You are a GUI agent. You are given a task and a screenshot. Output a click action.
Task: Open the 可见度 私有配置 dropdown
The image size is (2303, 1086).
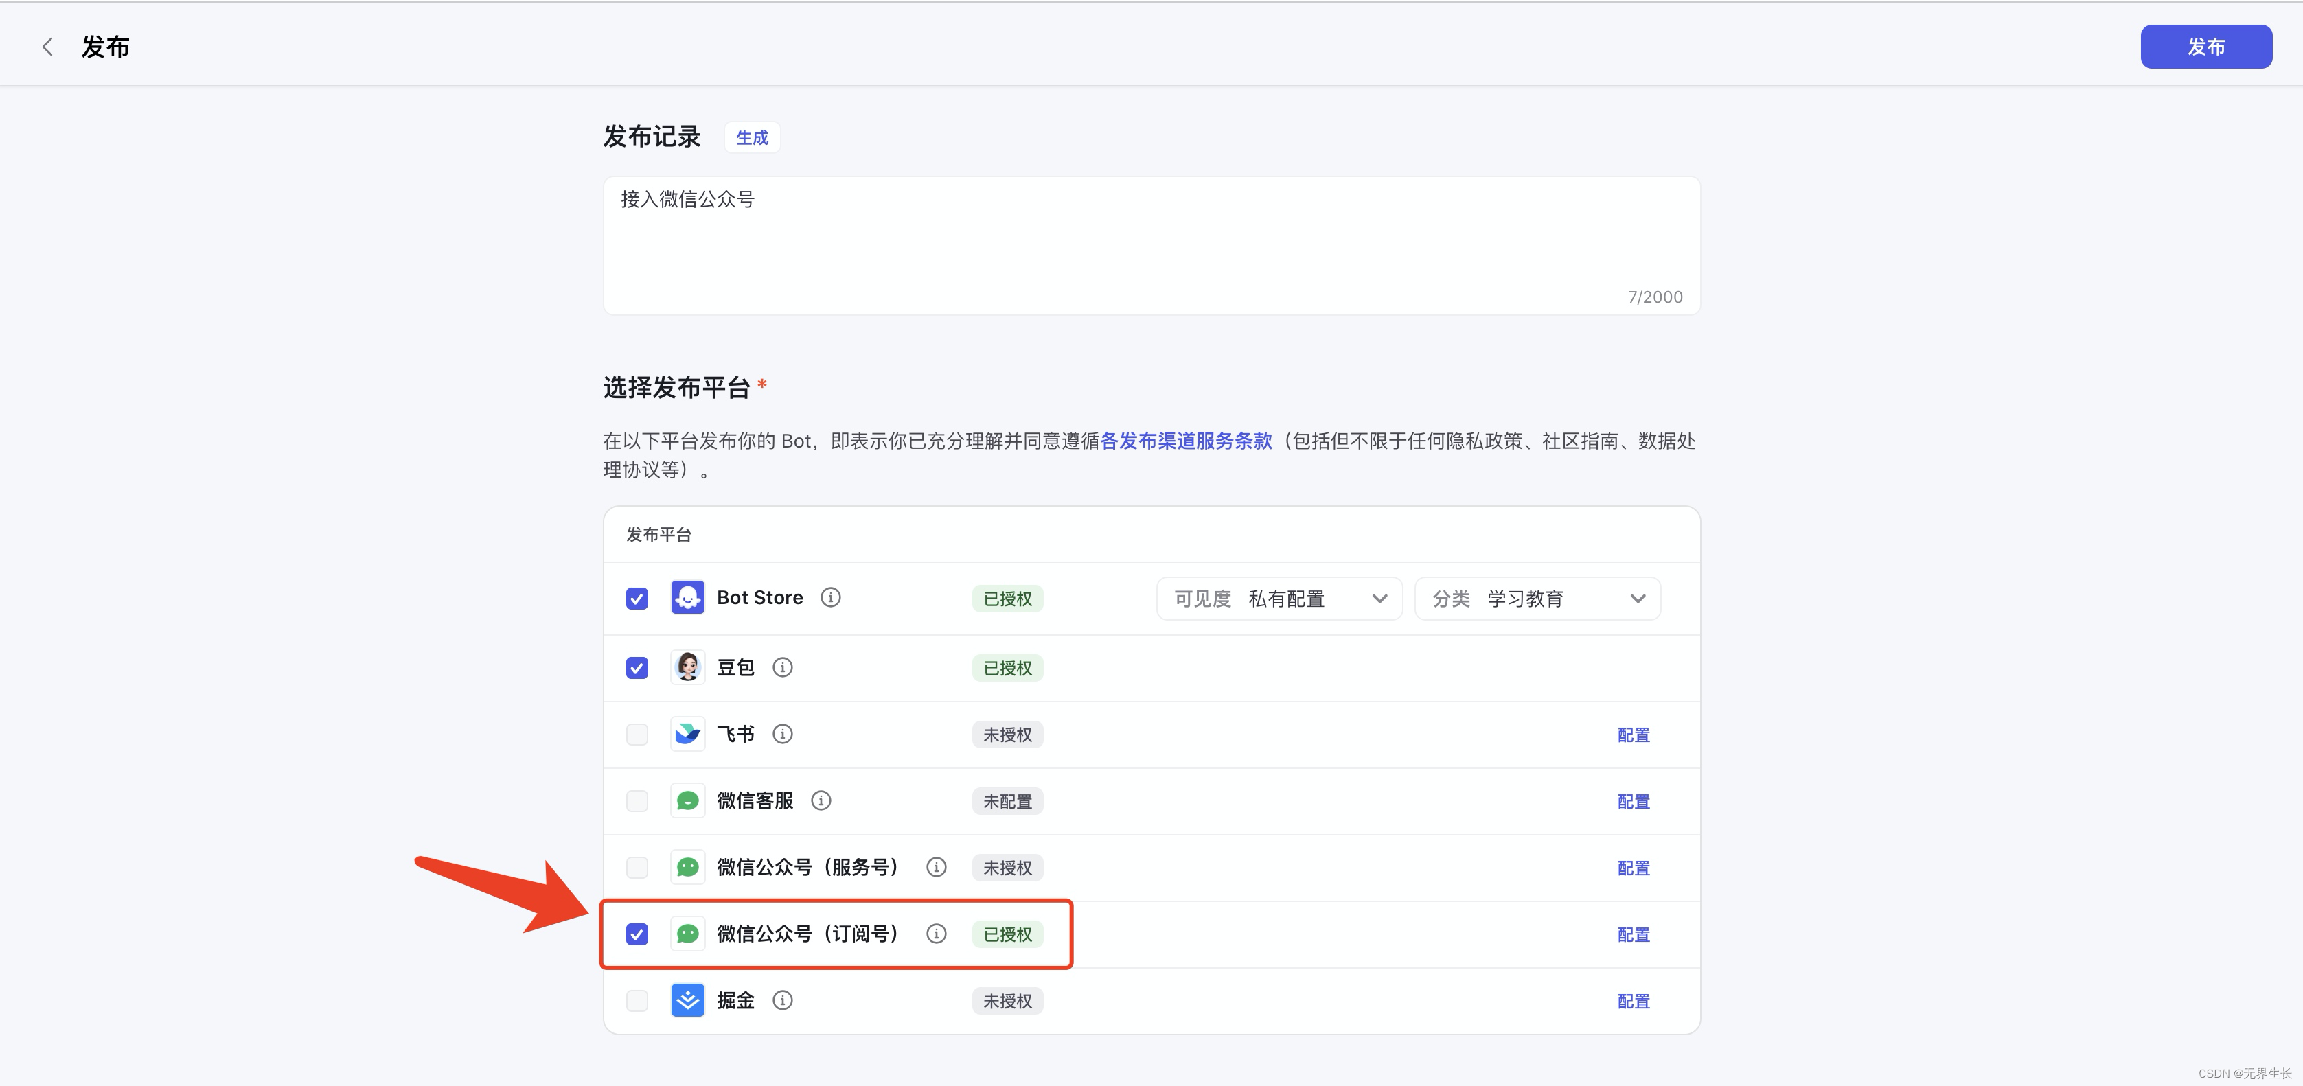(1279, 599)
